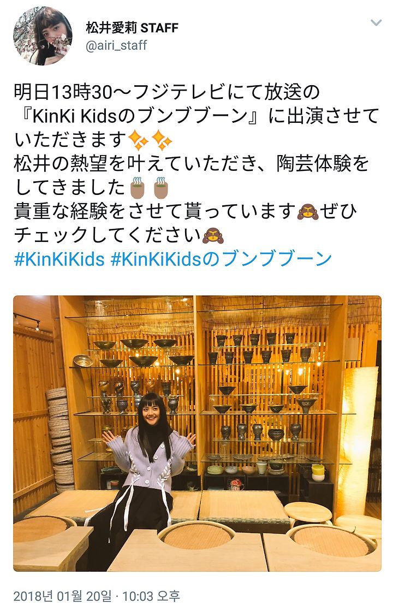The image size is (393, 605).
Task: Click the first teacup emoji
Action: pyautogui.click(x=138, y=187)
